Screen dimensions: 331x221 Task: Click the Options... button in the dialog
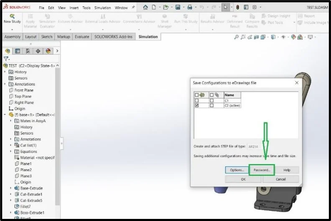[x=237, y=170]
